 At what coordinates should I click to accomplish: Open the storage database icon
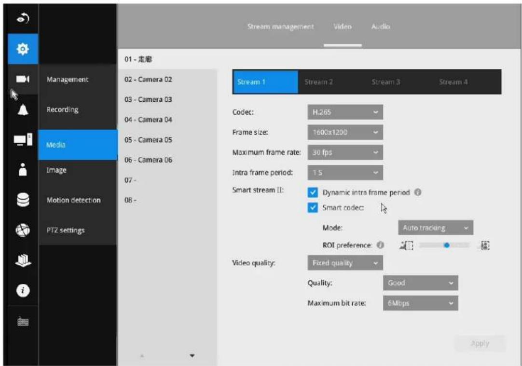click(x=23, y=200)
